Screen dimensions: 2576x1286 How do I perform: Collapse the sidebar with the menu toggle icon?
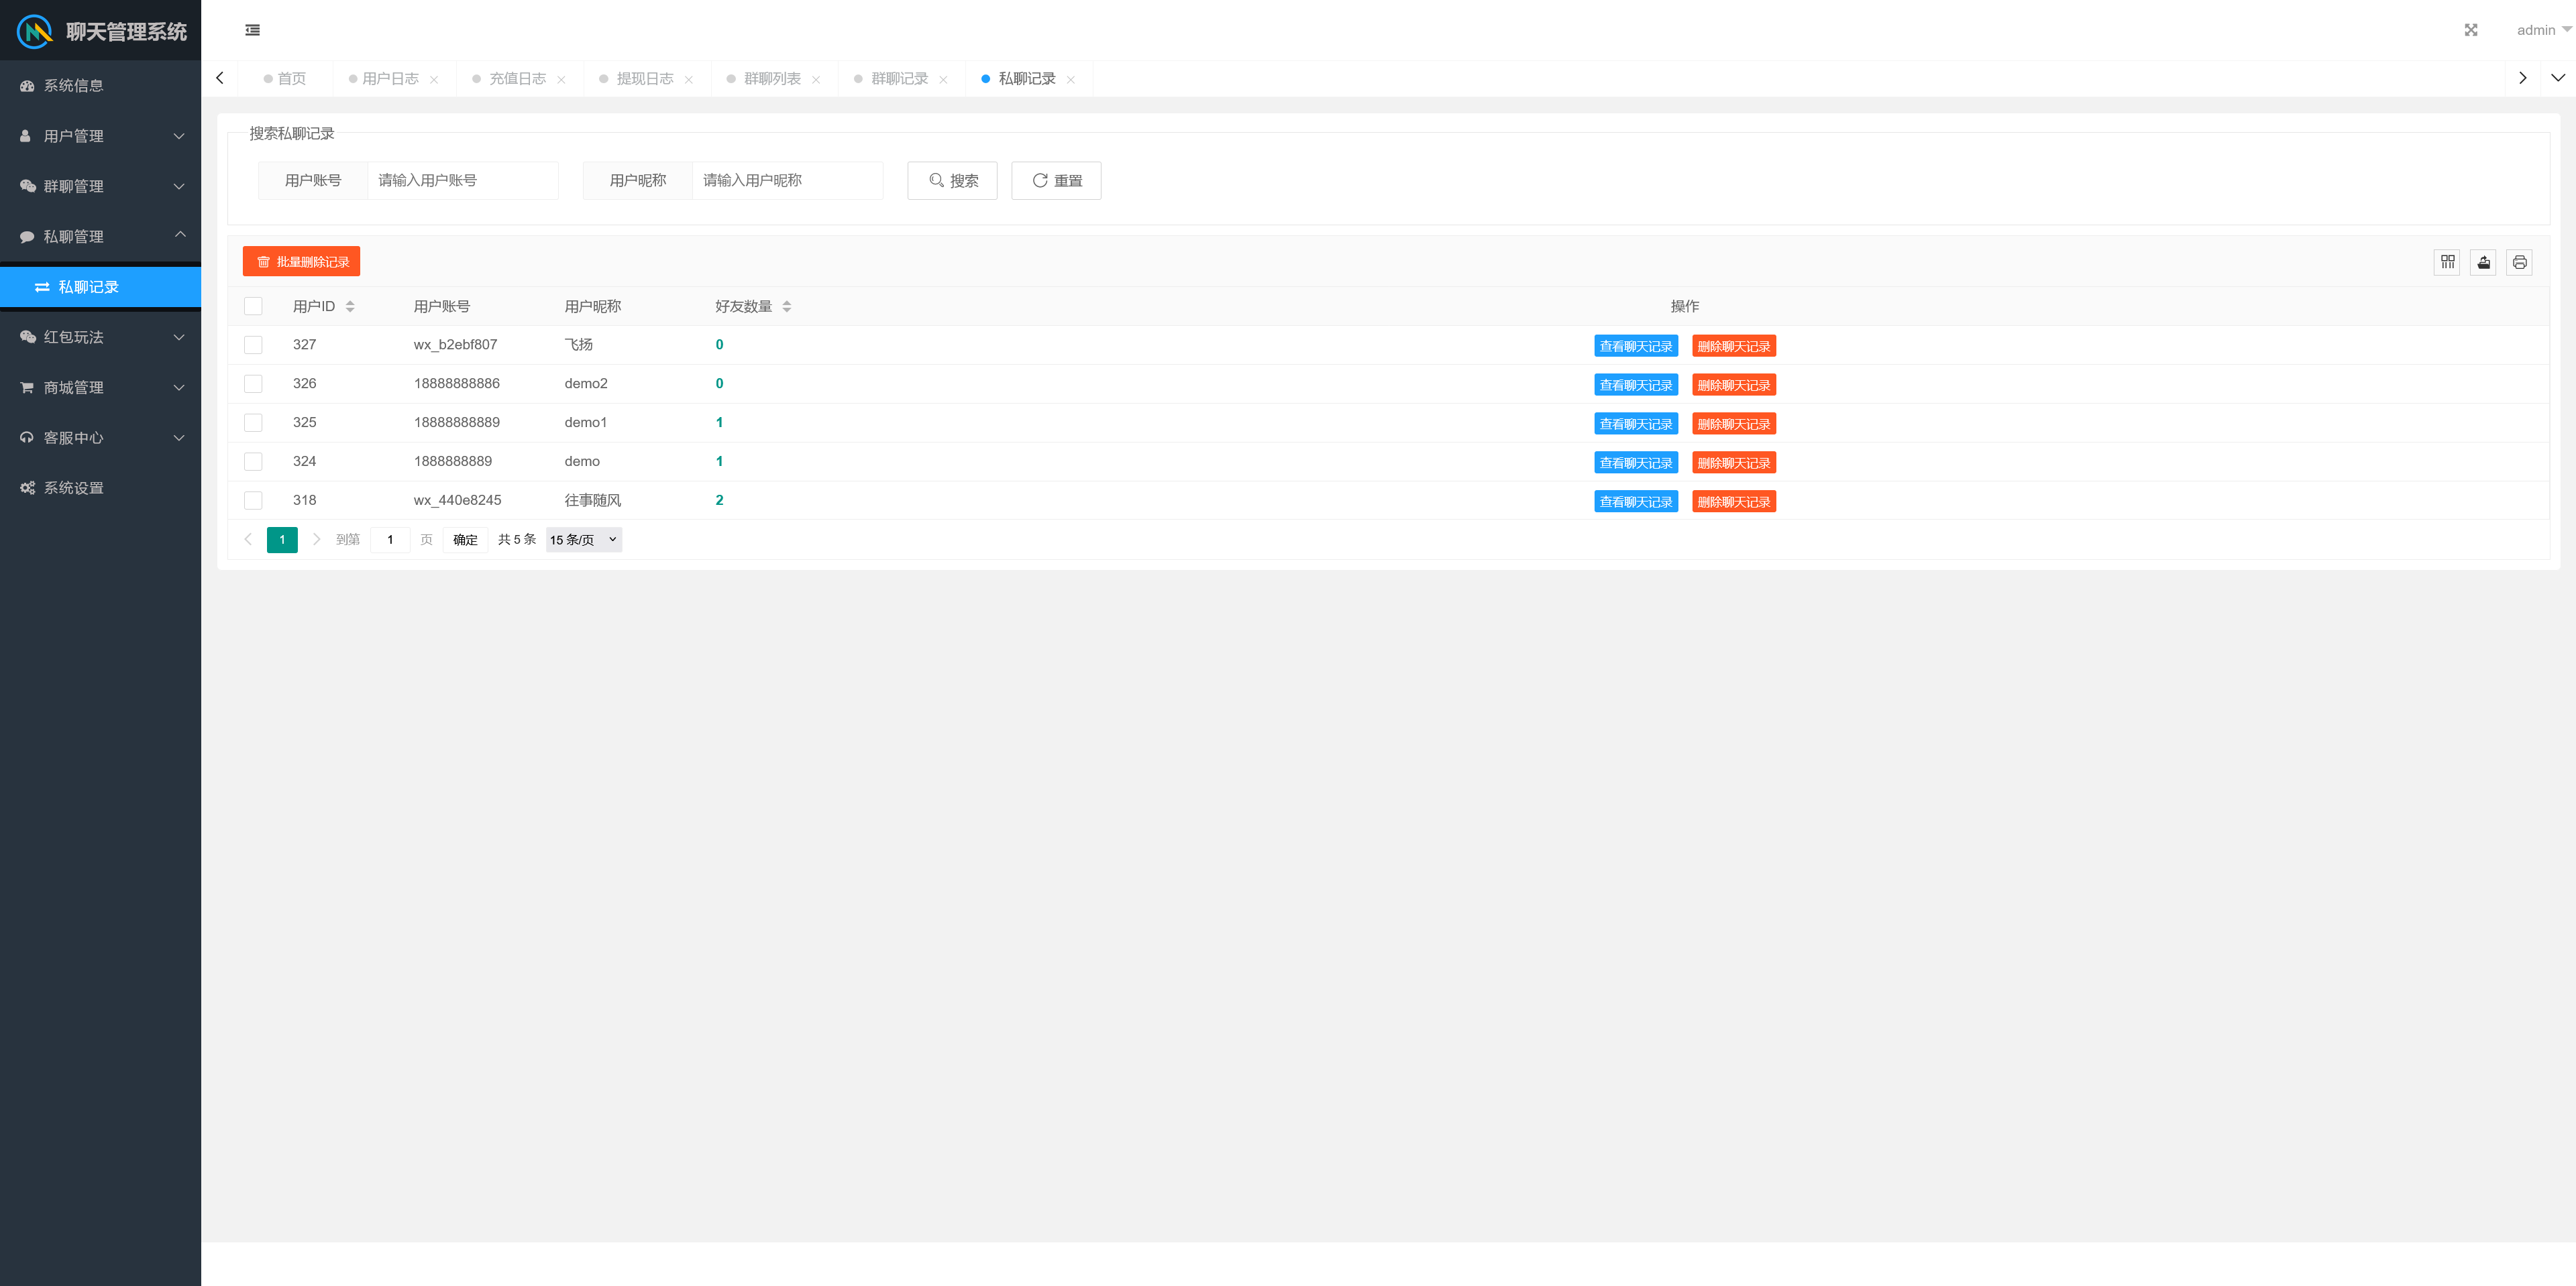point(252,30)
